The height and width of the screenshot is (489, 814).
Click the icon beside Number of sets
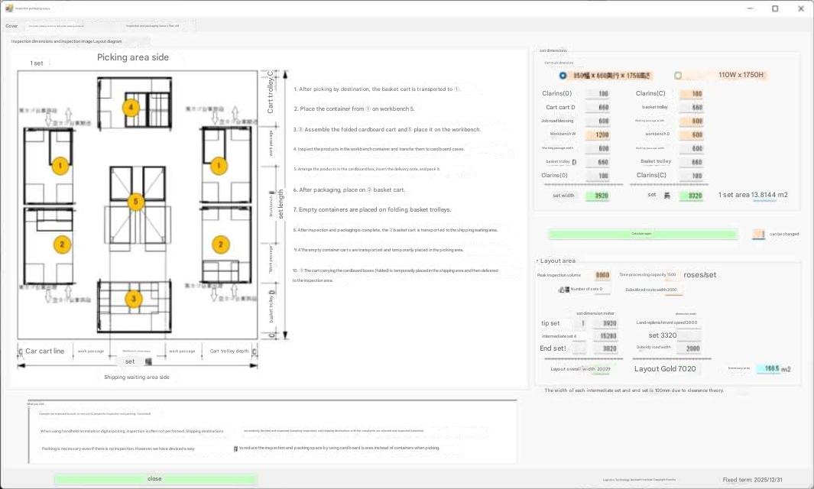(x=564, y=290)
